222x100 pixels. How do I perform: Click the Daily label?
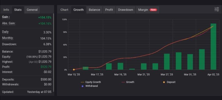5,32
